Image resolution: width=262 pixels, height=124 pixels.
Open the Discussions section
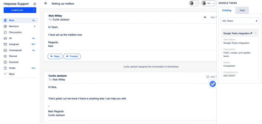click(x=15, y=32)
